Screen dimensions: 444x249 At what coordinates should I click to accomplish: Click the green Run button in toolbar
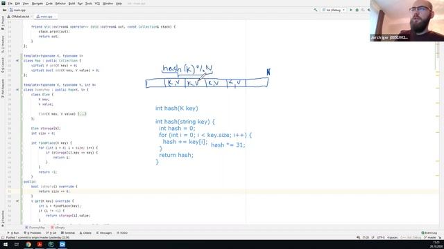click(351, 10)
